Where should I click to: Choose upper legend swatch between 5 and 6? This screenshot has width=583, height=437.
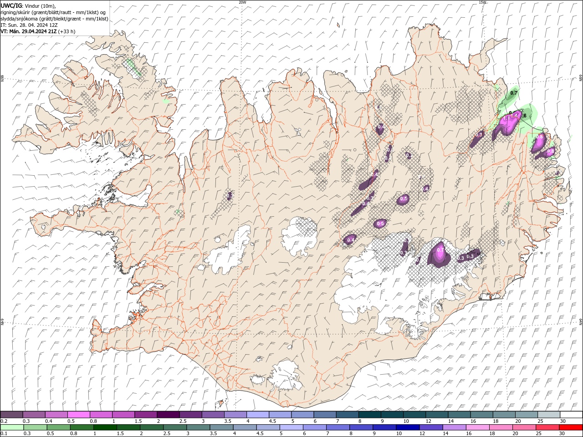click(302, 414)
